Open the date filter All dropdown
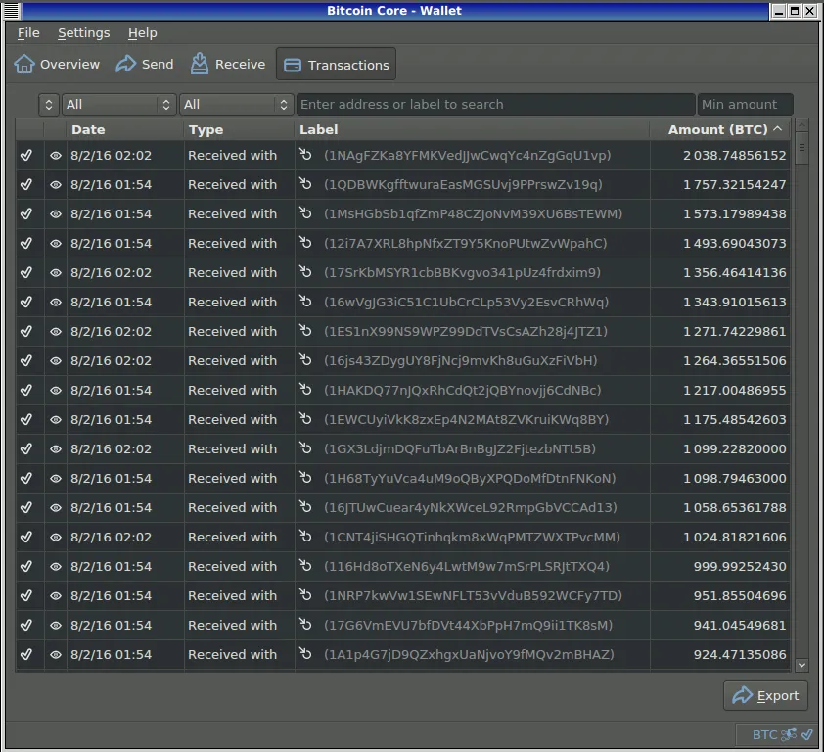This screenshot has height=752, width=824. click(x=118, y=104)
